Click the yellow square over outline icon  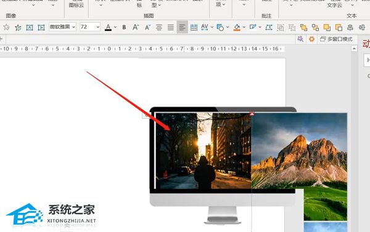coord(327,27)
